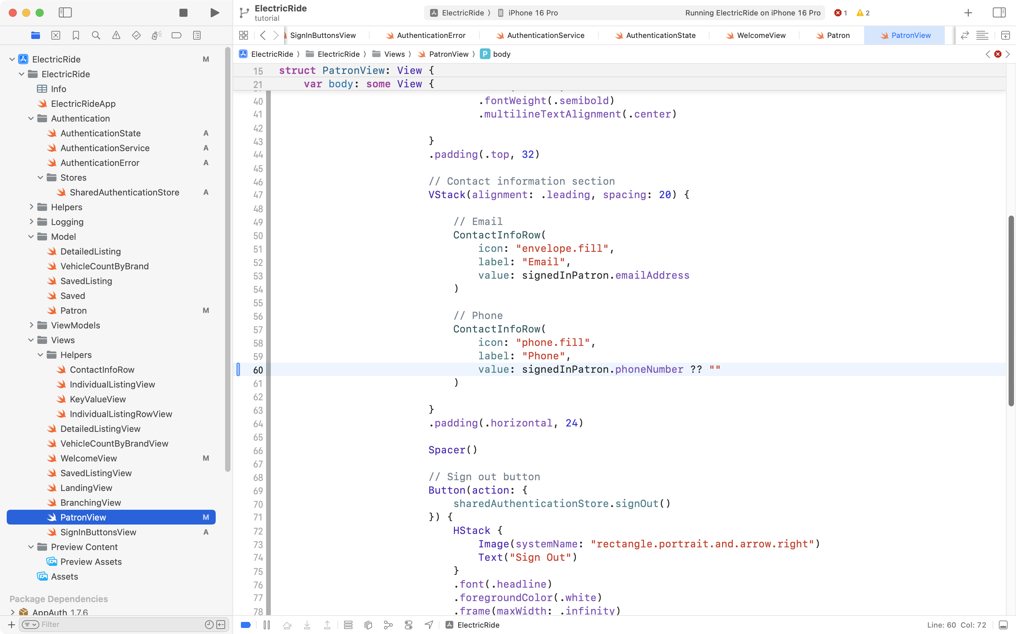Image resolution: width=1016 pixels, height=634 pixels.
Task: Open the Bookmark navigator icon
Action: pyautogui.click(x=76, y=35)
